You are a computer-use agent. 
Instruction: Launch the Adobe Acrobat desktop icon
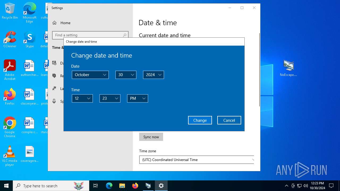(10, 70)
